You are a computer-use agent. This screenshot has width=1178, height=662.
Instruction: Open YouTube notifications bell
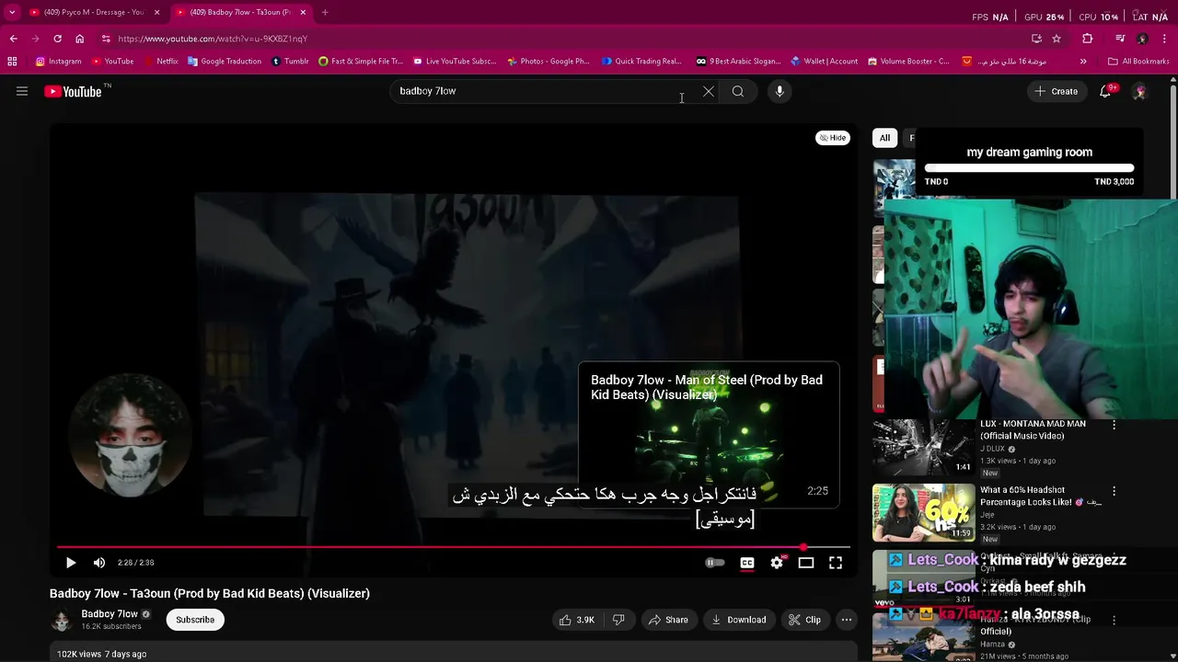point(1105,91)
